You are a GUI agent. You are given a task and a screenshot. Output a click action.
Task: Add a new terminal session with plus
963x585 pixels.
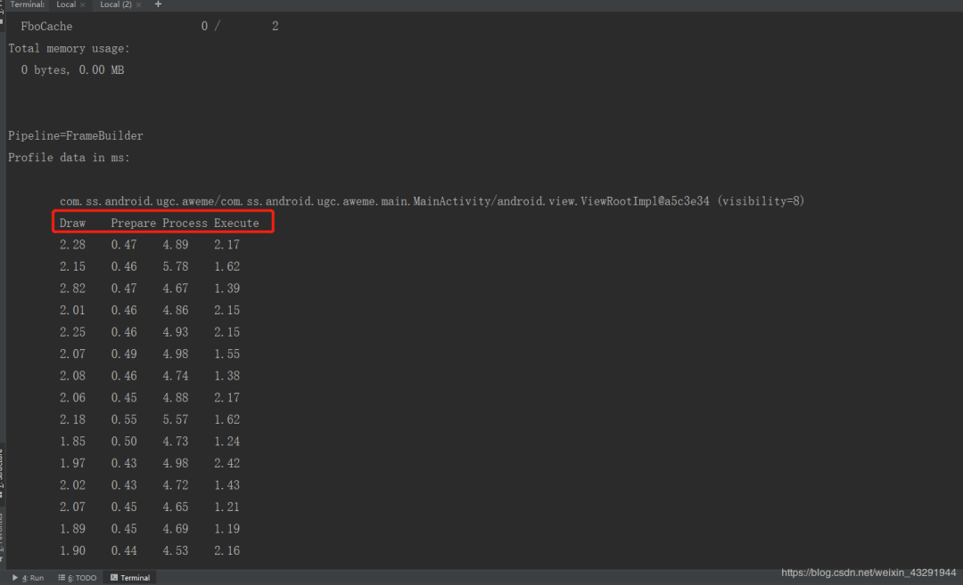158,4
